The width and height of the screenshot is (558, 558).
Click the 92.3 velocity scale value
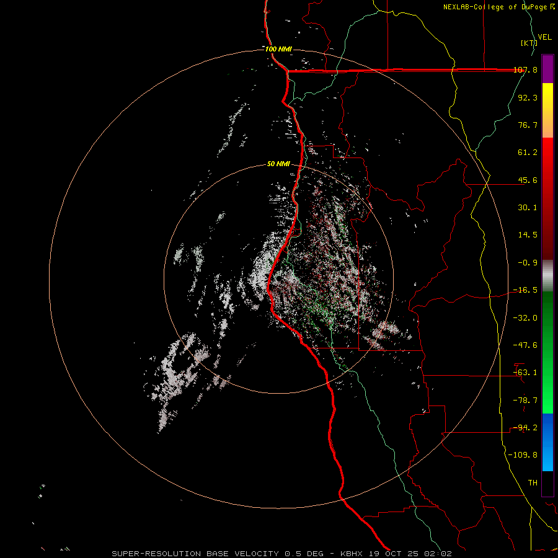(528, 97)
